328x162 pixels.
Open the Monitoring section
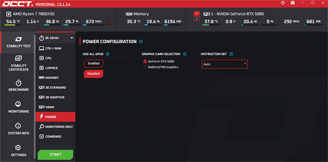18,107
